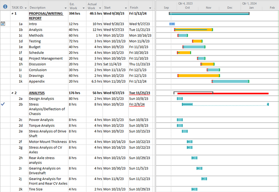Select Stress Analysis/Deflection of Chassis cell
This screenshot has height=192, width=279.
48,109
